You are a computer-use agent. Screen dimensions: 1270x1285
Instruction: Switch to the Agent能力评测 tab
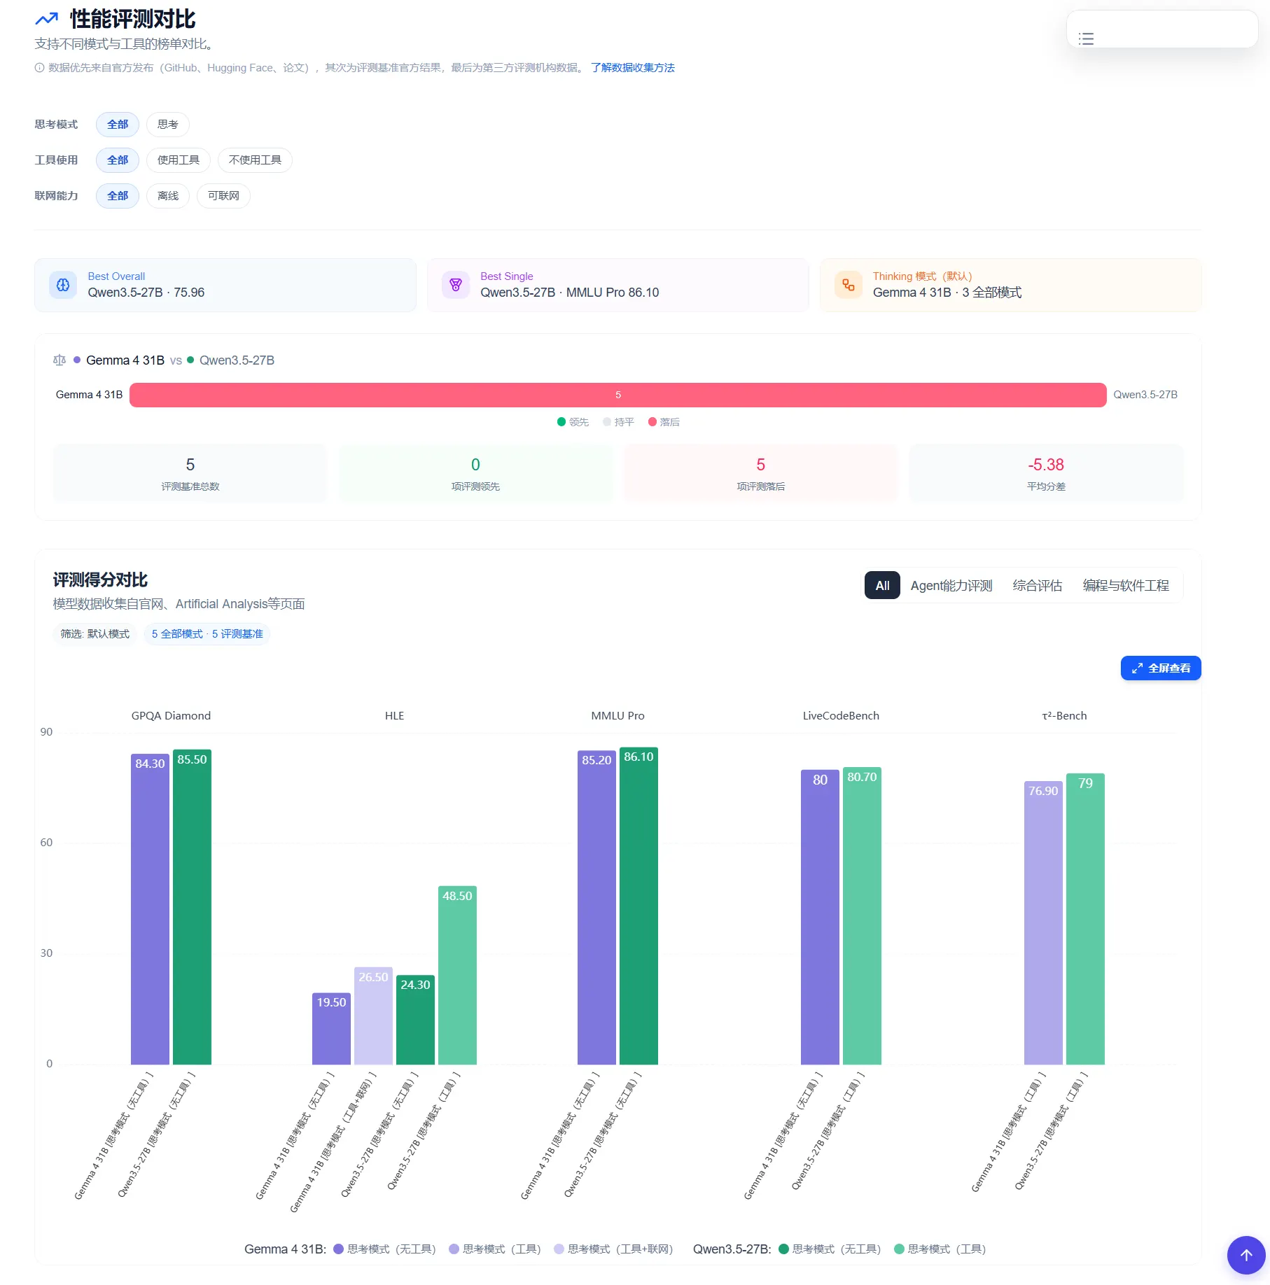coord(951,586)
